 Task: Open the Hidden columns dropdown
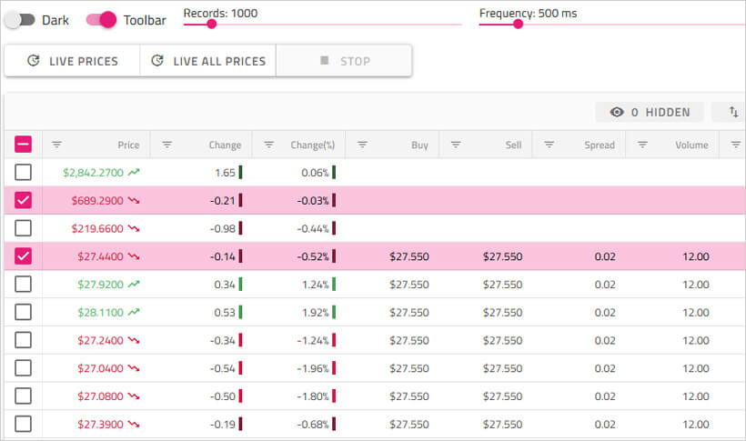pyautogui.click(x=650, y=112)
